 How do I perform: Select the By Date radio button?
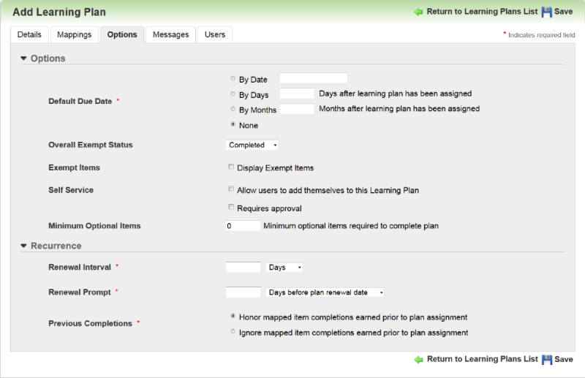click(x=233, y=78)
